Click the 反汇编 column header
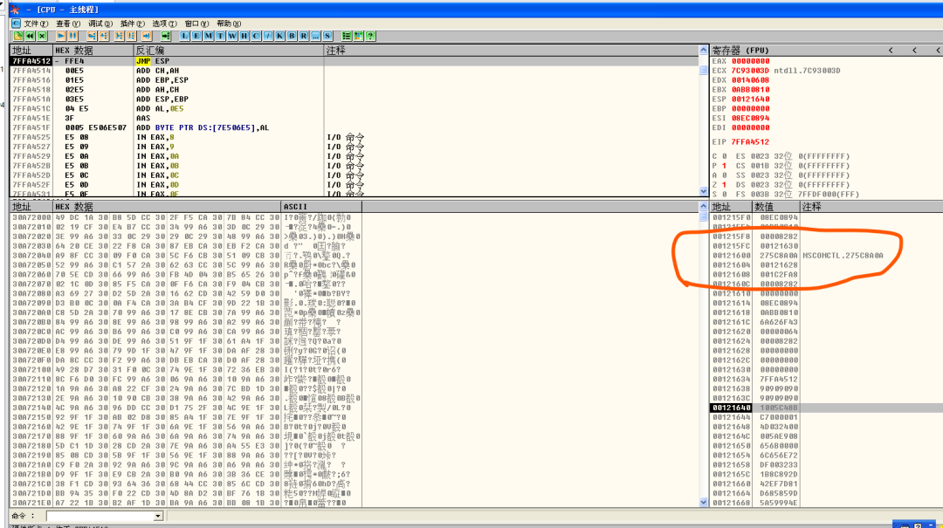Screen dimensions: 943x528 [x=229, y=51]
